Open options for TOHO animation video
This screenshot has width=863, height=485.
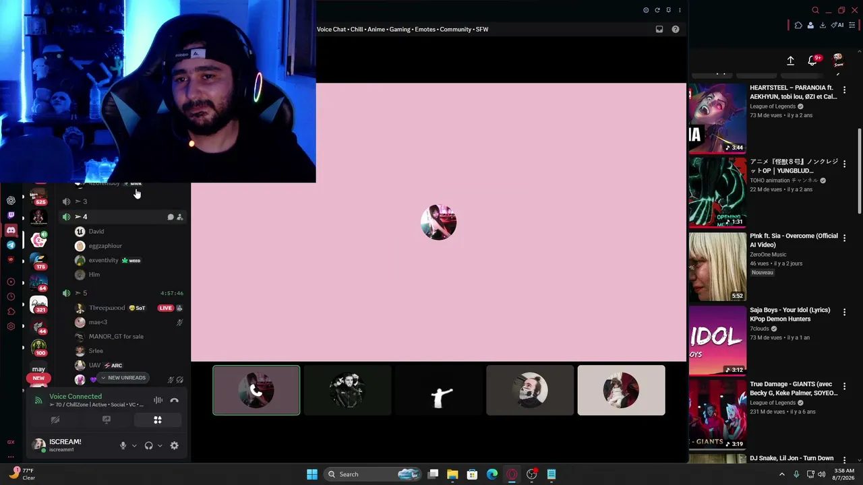(x=844, y=164)
